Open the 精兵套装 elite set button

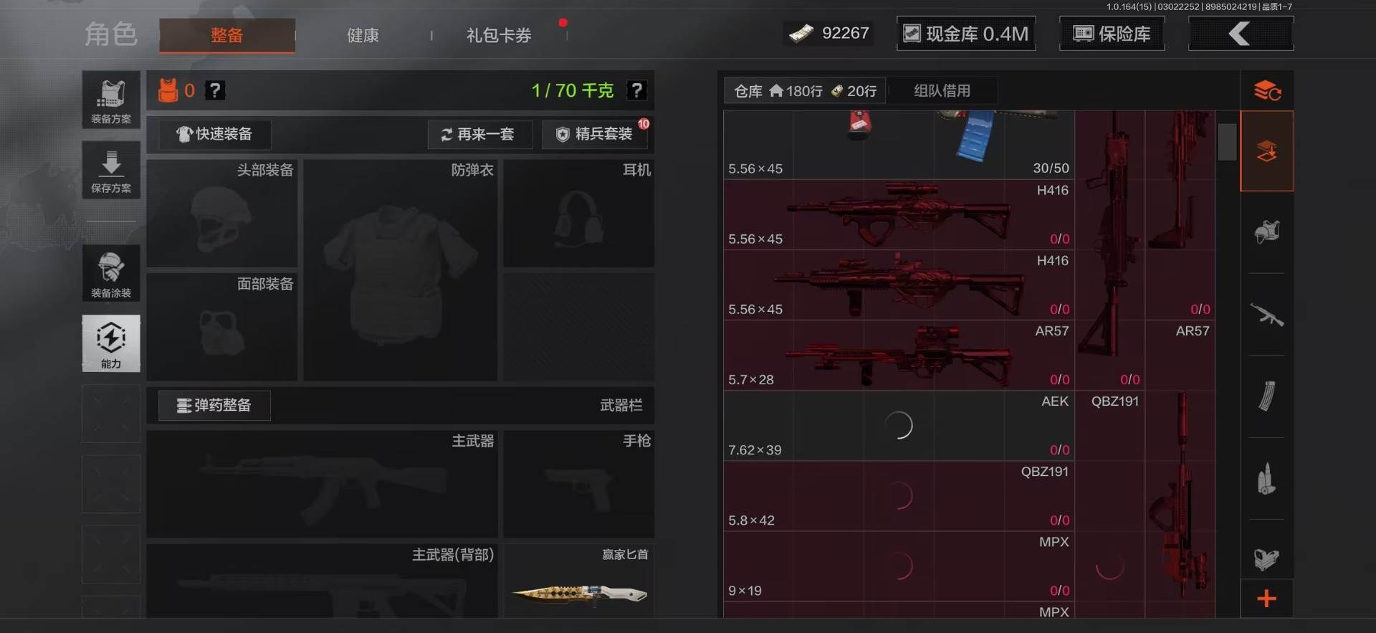(x=595, y=134)
